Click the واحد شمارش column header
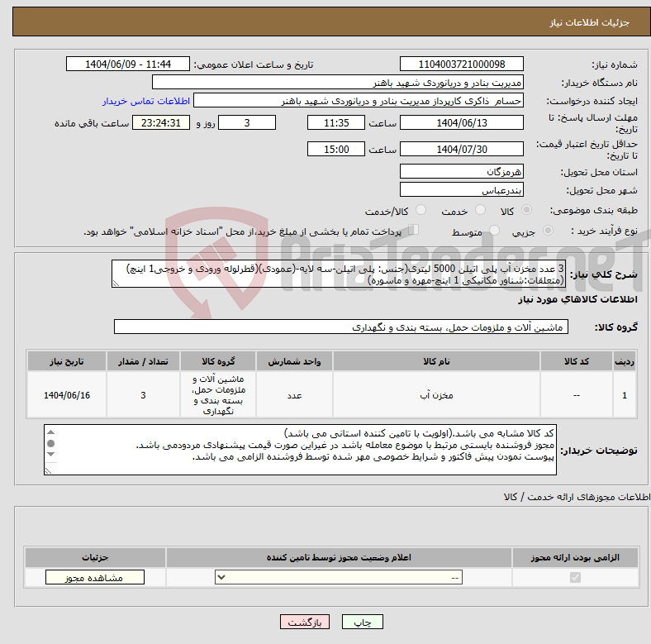 pyautogui.click(x=294, y=361)
